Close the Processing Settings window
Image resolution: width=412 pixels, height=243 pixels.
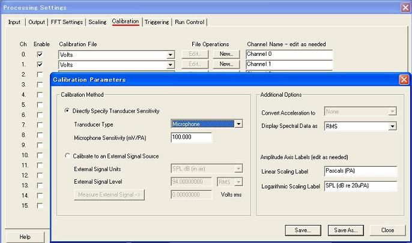pyautogui.click(x=404, y=7)
